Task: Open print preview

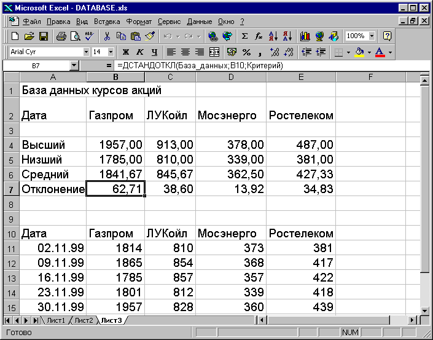Action: (75, 36)
